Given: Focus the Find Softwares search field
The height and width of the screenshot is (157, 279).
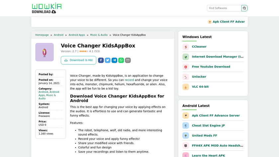Looking at the screenshot, I should 224,8.
